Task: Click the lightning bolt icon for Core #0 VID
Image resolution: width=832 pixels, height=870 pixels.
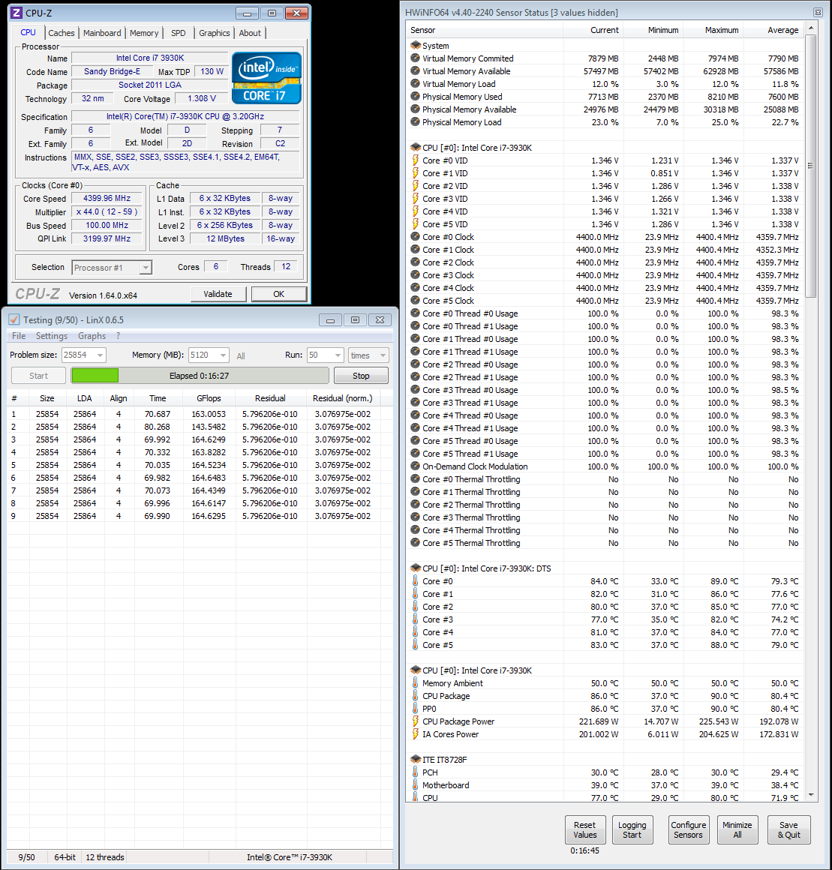Action: tap(415, 160)
